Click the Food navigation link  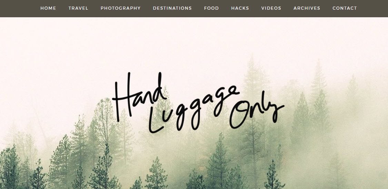click(x=211, y=8)
